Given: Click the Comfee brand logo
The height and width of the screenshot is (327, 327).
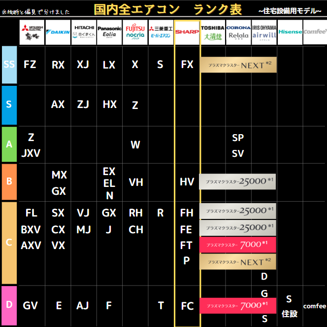Looking at the screenshot, I should 315,33.
